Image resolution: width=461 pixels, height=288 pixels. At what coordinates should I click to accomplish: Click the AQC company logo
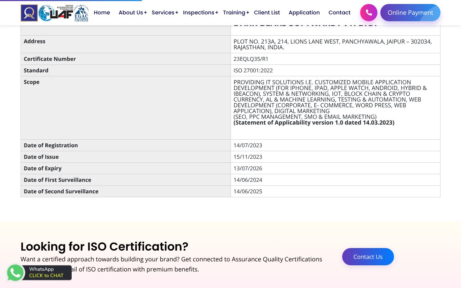tap(29, 13)
